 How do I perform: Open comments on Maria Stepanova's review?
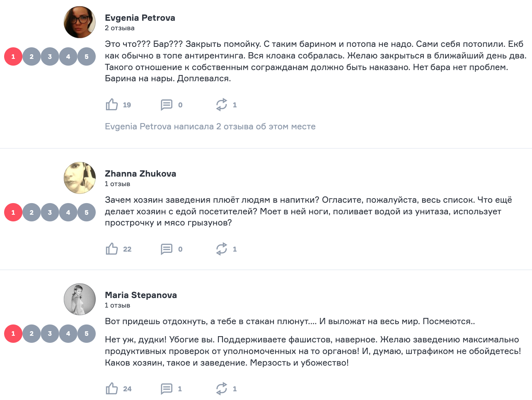click(167, 388)
